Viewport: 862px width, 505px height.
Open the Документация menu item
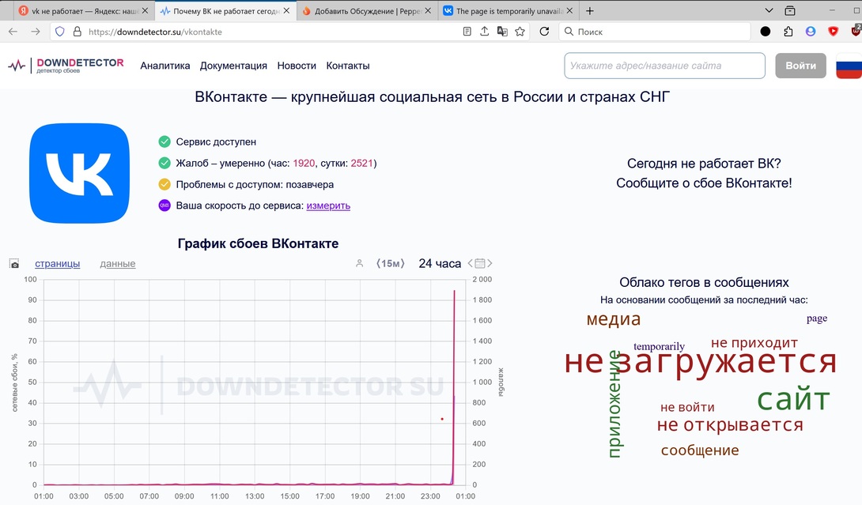(233, 66)
